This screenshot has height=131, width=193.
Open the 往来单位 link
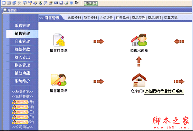(122, 18)
